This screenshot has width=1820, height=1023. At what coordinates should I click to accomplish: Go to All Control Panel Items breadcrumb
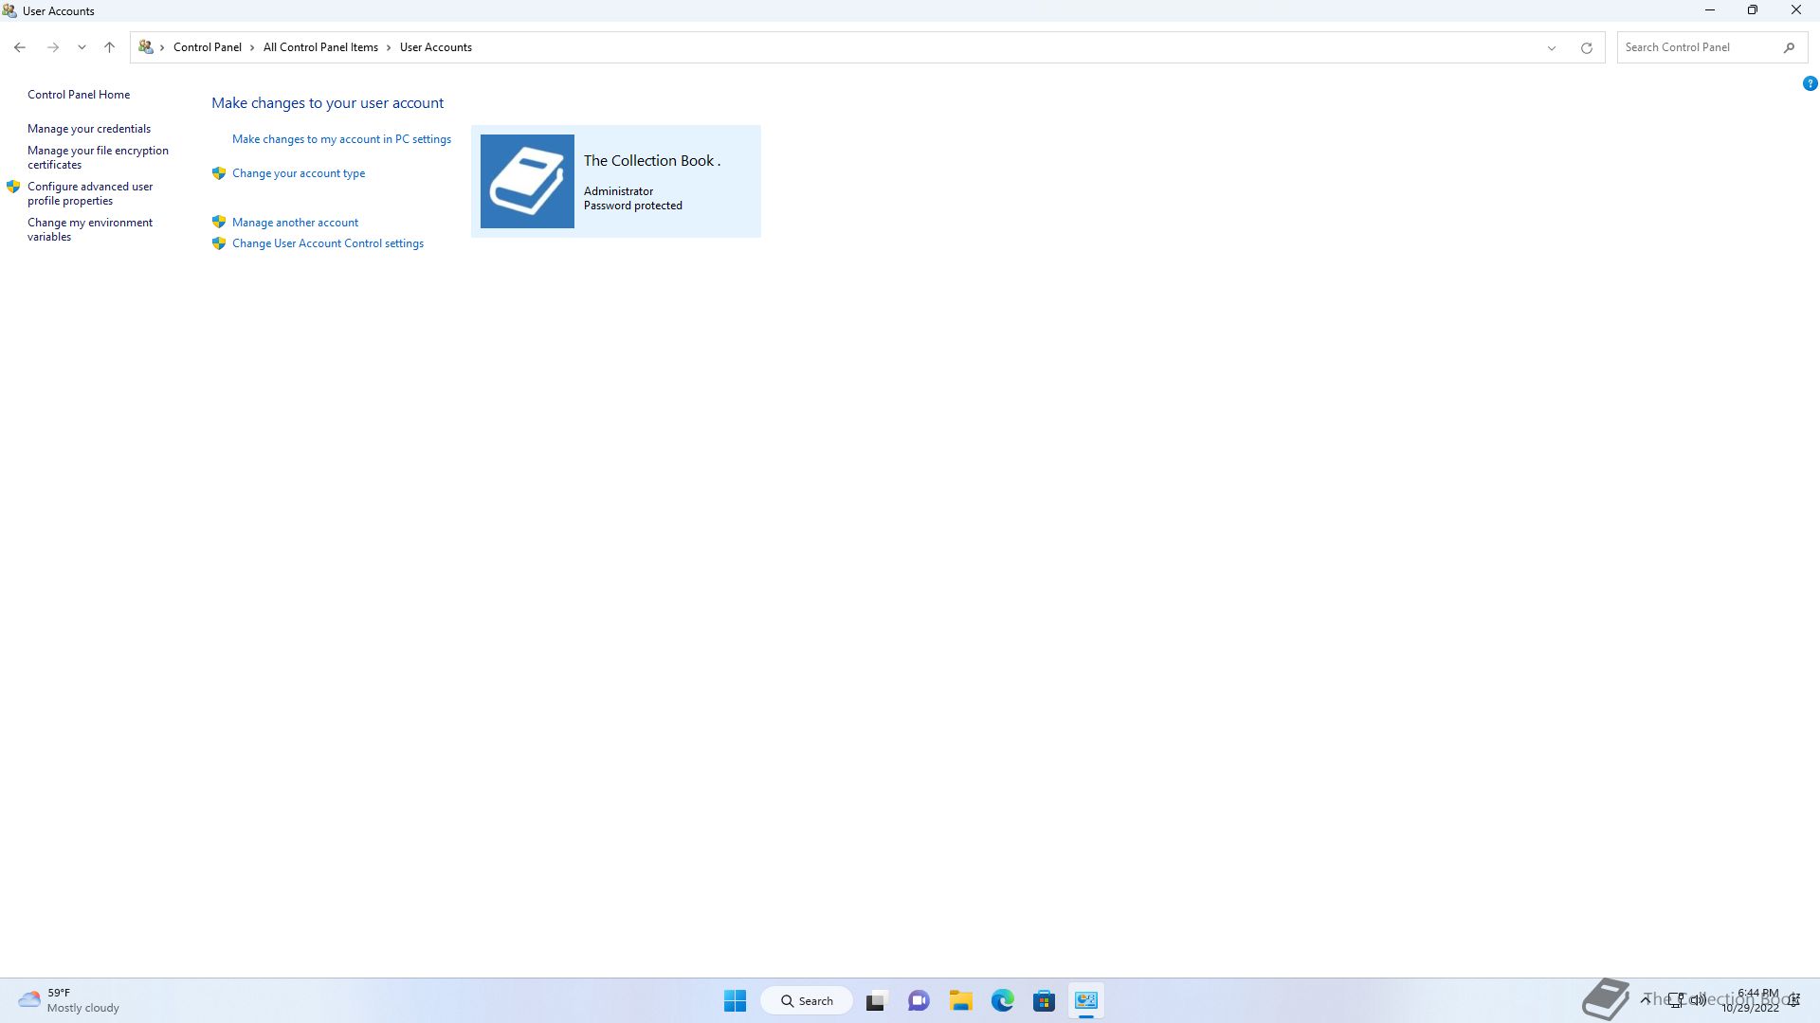point(320,47)
